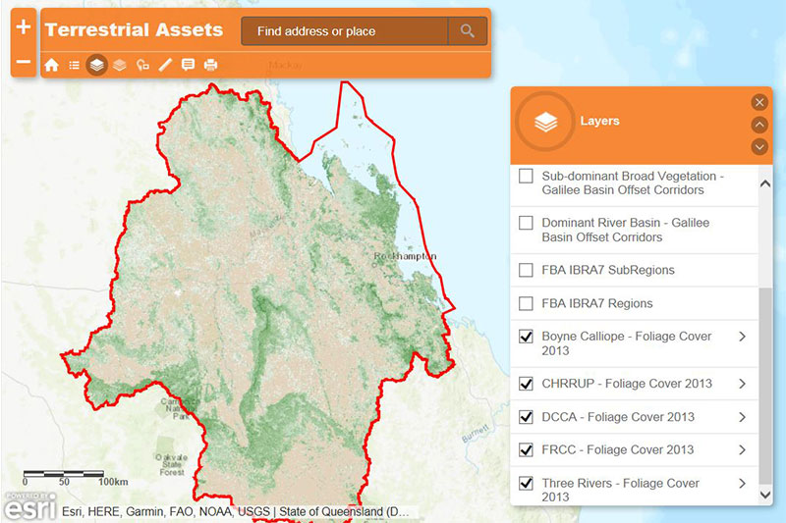Click the search magnifier button
Viewport: 786px width, 523px height.
[468, 31]
